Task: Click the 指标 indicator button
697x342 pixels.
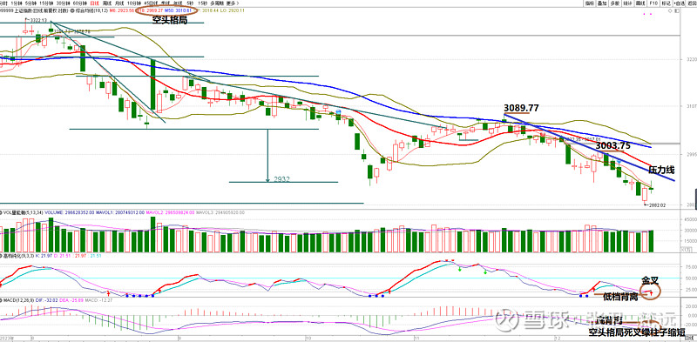Action: pyautogui.click(x=590, y=3)
